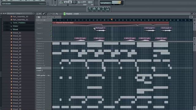Select the playlist draw pencil tool

click(x=43, y=14)
